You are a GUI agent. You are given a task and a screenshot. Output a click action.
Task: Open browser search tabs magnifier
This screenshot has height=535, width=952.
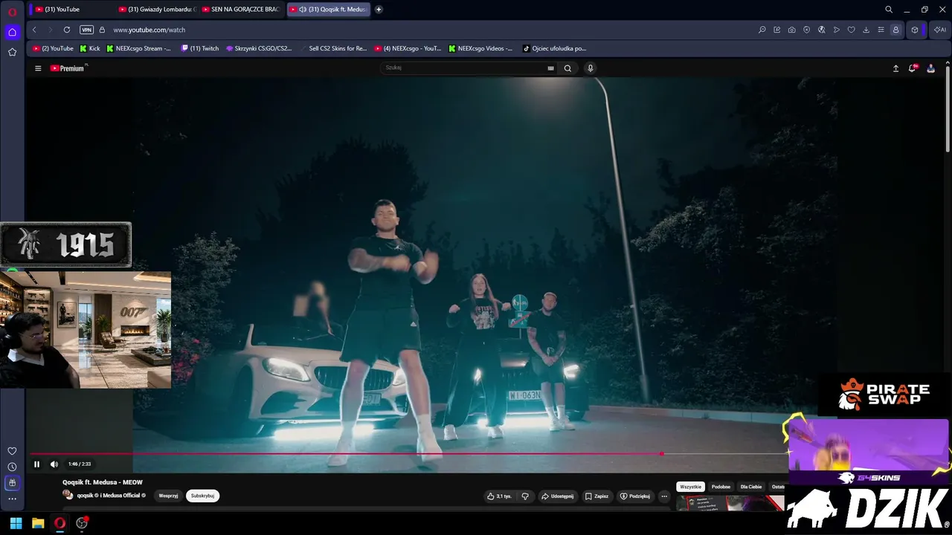889,10
